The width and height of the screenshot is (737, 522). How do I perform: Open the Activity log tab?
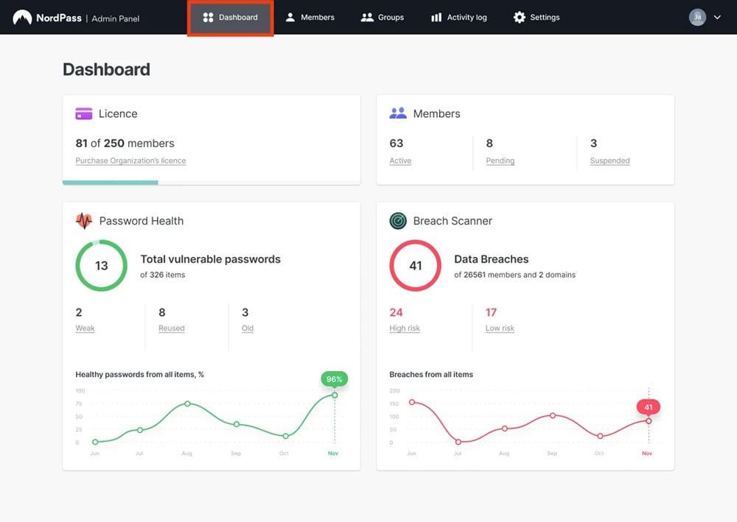(x=458, y=18)
